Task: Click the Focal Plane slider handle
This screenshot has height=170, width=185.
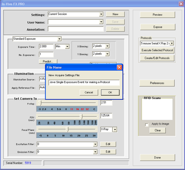Action: pyautogui.click(x=67, y=129)
